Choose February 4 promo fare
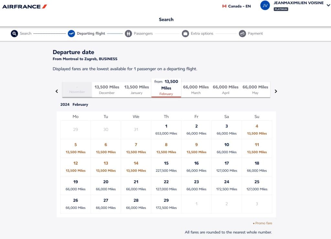 (x=257, y=130)
